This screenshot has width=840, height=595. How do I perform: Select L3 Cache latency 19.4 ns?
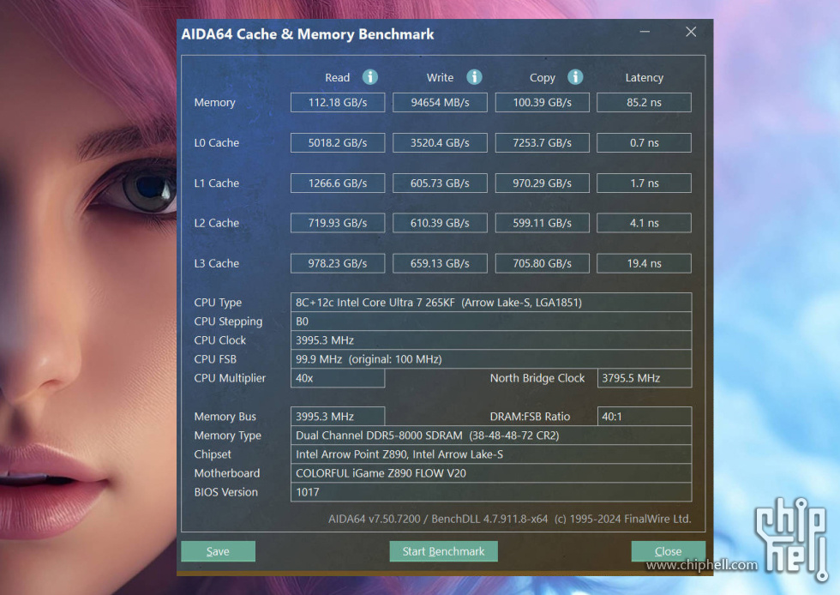click(x=644, y=263)
